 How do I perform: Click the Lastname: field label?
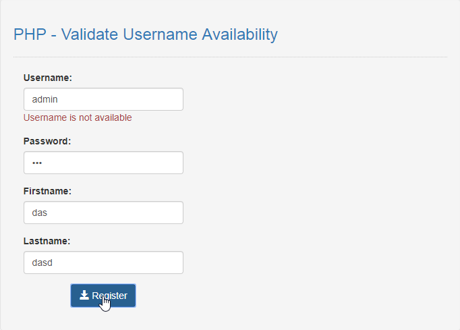[47, 241]
